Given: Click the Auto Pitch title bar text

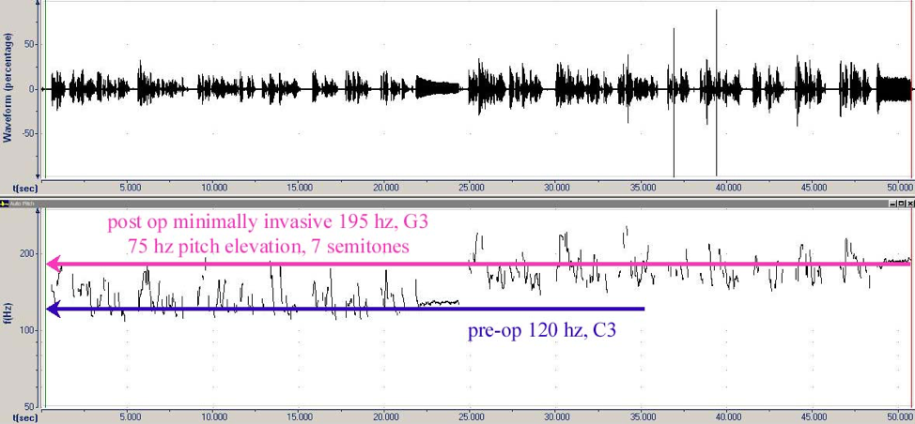Looking at the screenshot, I should pos(22,203).
